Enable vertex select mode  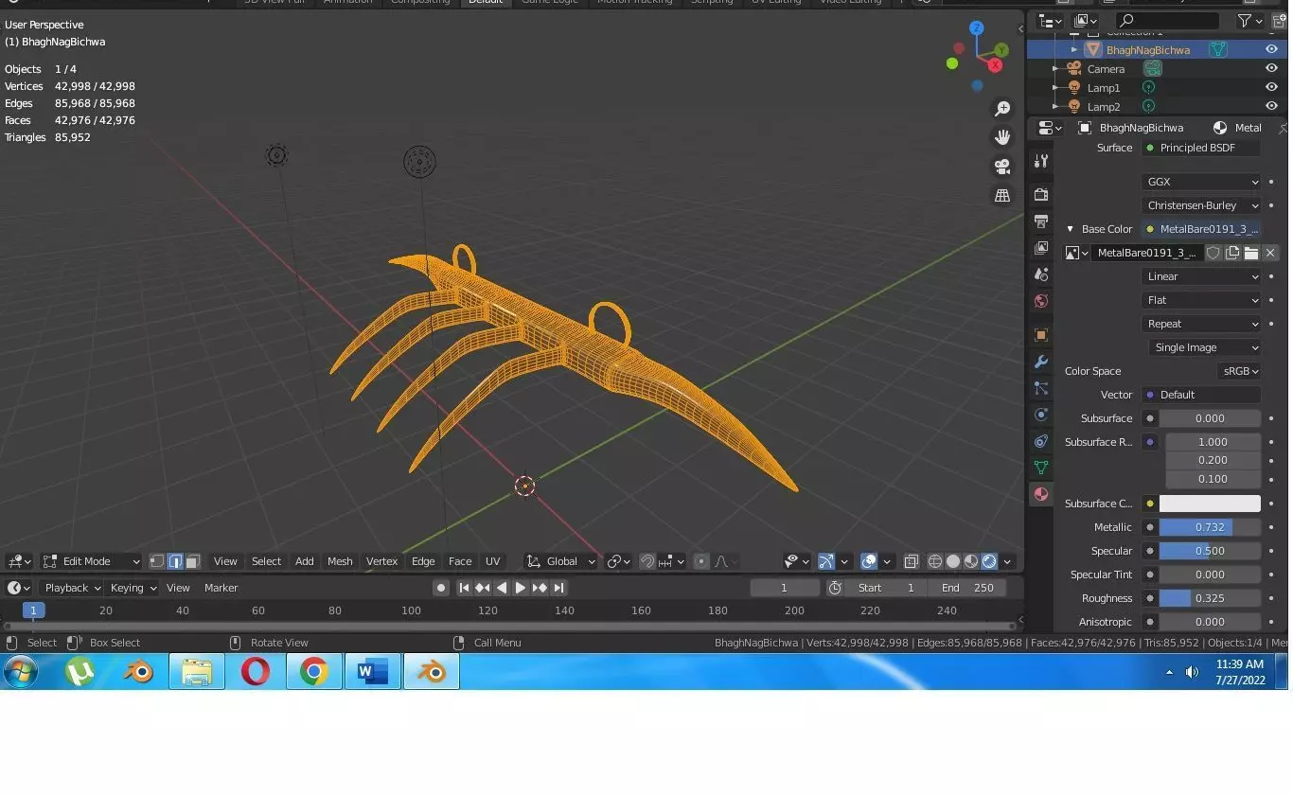157,561
